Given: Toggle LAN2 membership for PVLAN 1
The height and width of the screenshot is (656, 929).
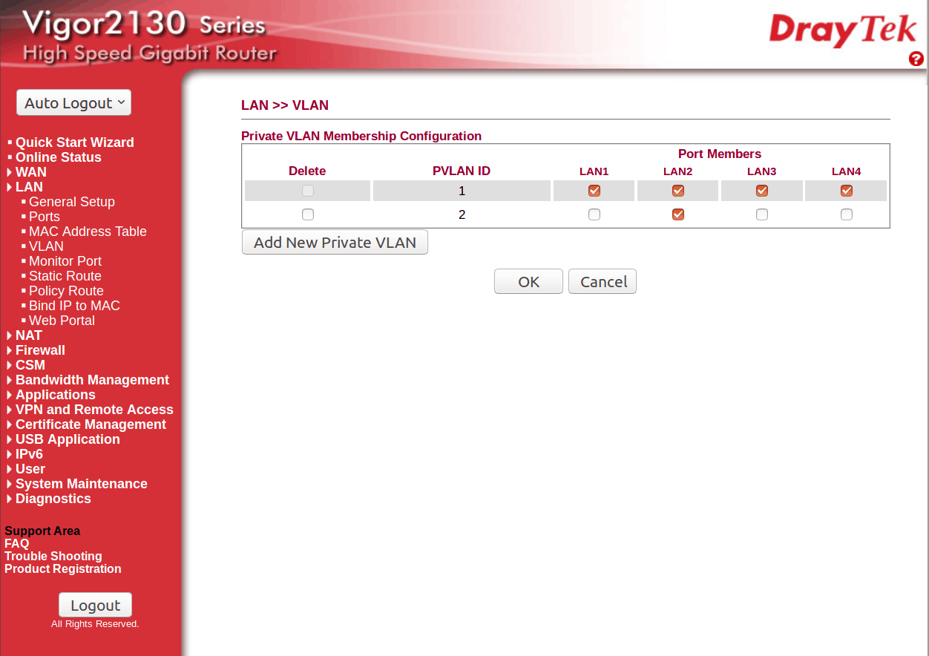Looking at the screenshot, I should 678,191.
